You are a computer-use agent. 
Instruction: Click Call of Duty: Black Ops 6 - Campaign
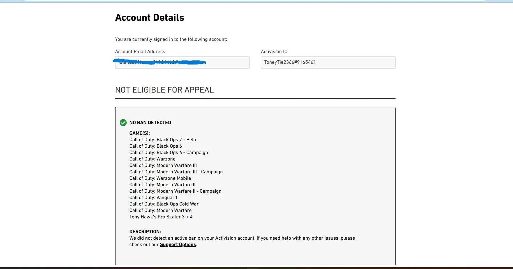click(168, 153)
